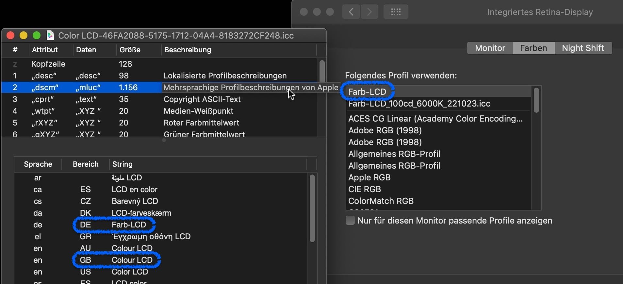Image resolution: width=623 pixels, height=284 pixels.
Task: Click the ICC file icon in title bar
Action: (x=50, y=35)
